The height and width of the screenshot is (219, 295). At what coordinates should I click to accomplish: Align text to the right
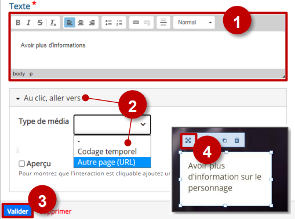(92, 23)
